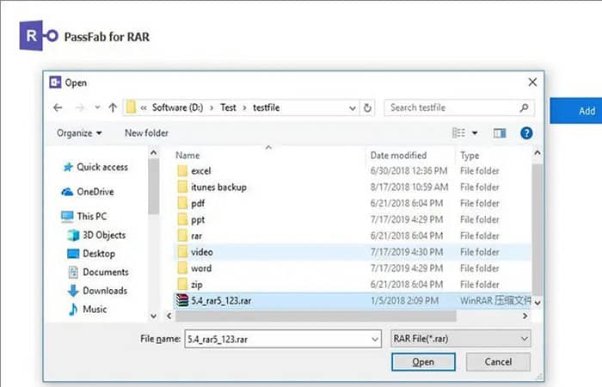Sort by Date modified column header

pos(398,156)
